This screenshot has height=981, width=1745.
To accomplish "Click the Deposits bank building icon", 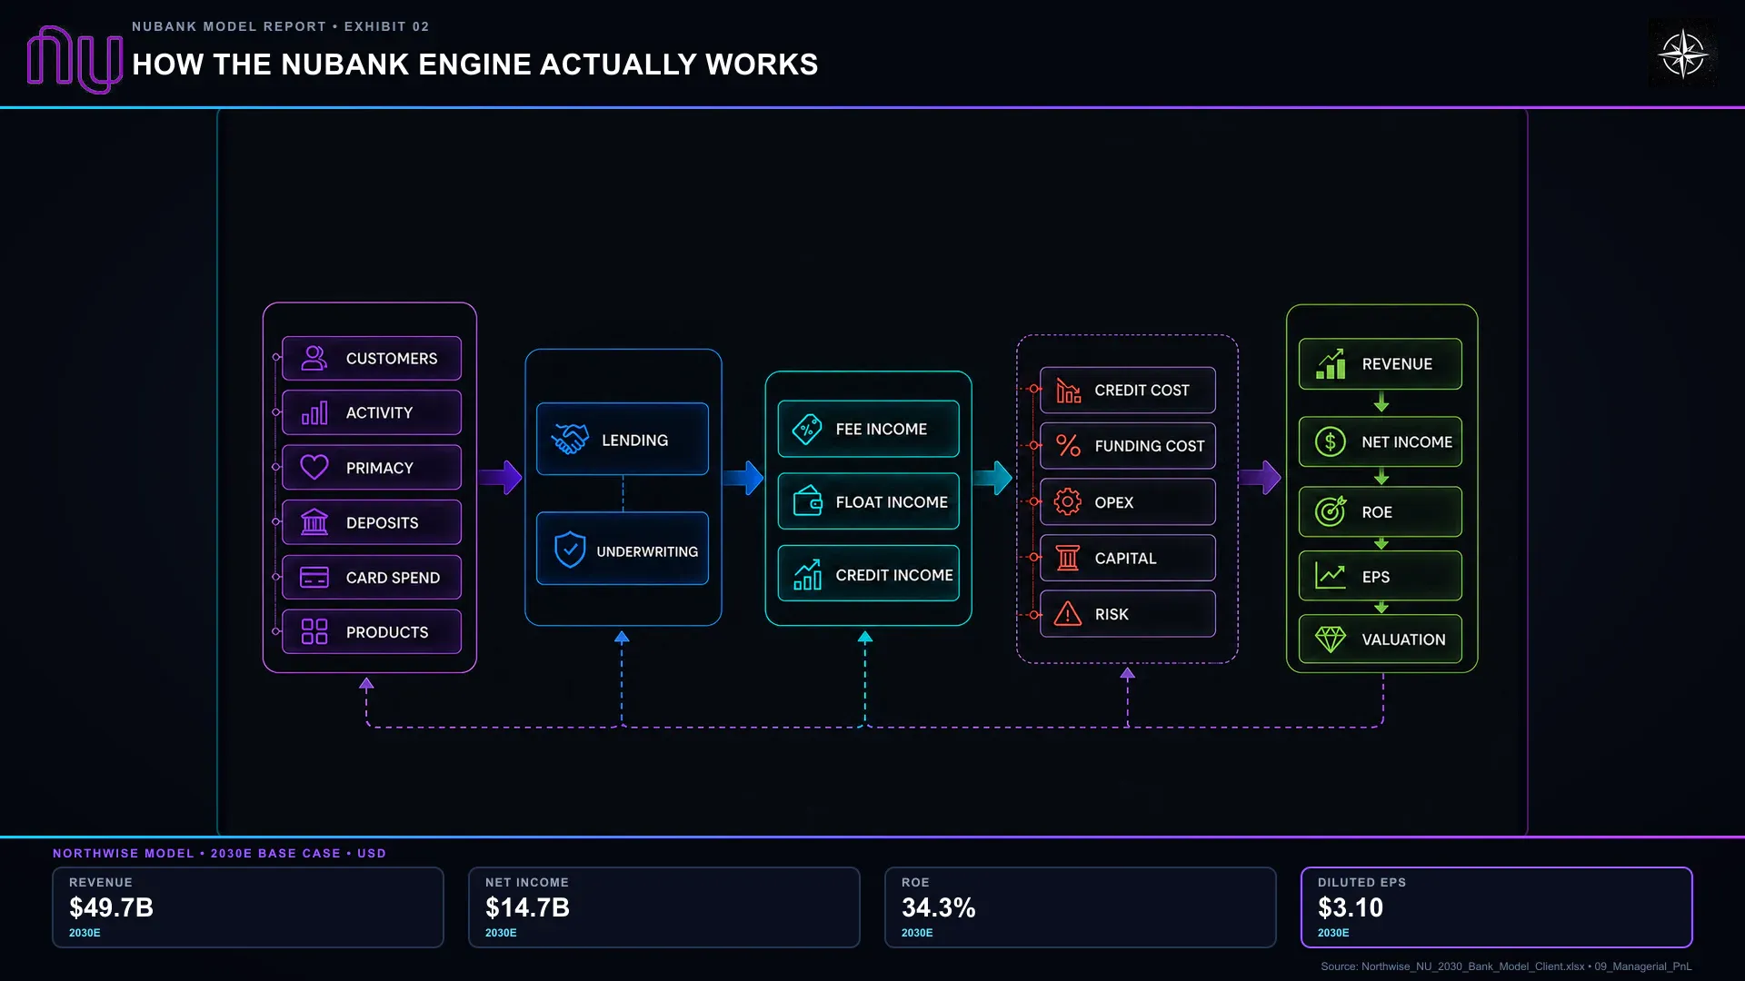I will tap(314, 522).
